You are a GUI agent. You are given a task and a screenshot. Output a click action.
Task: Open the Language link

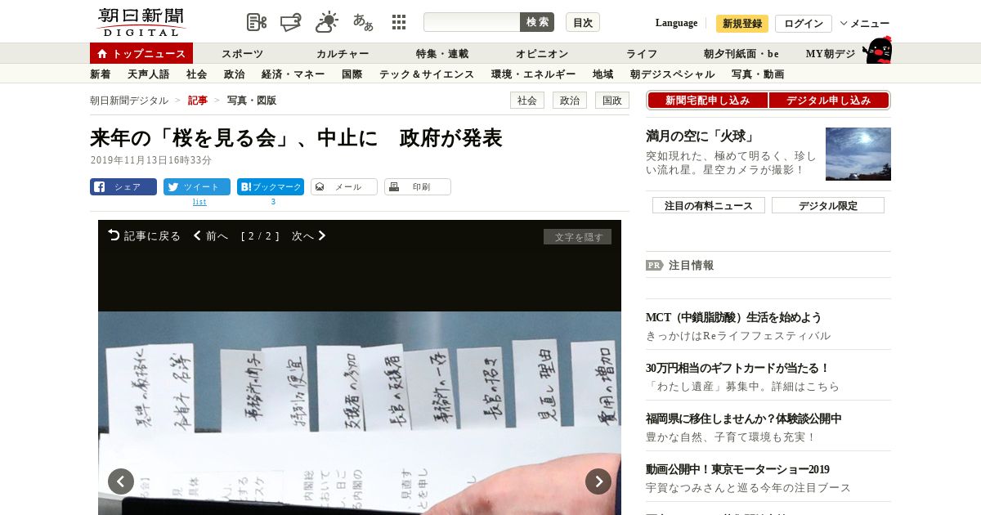[676, 23]
